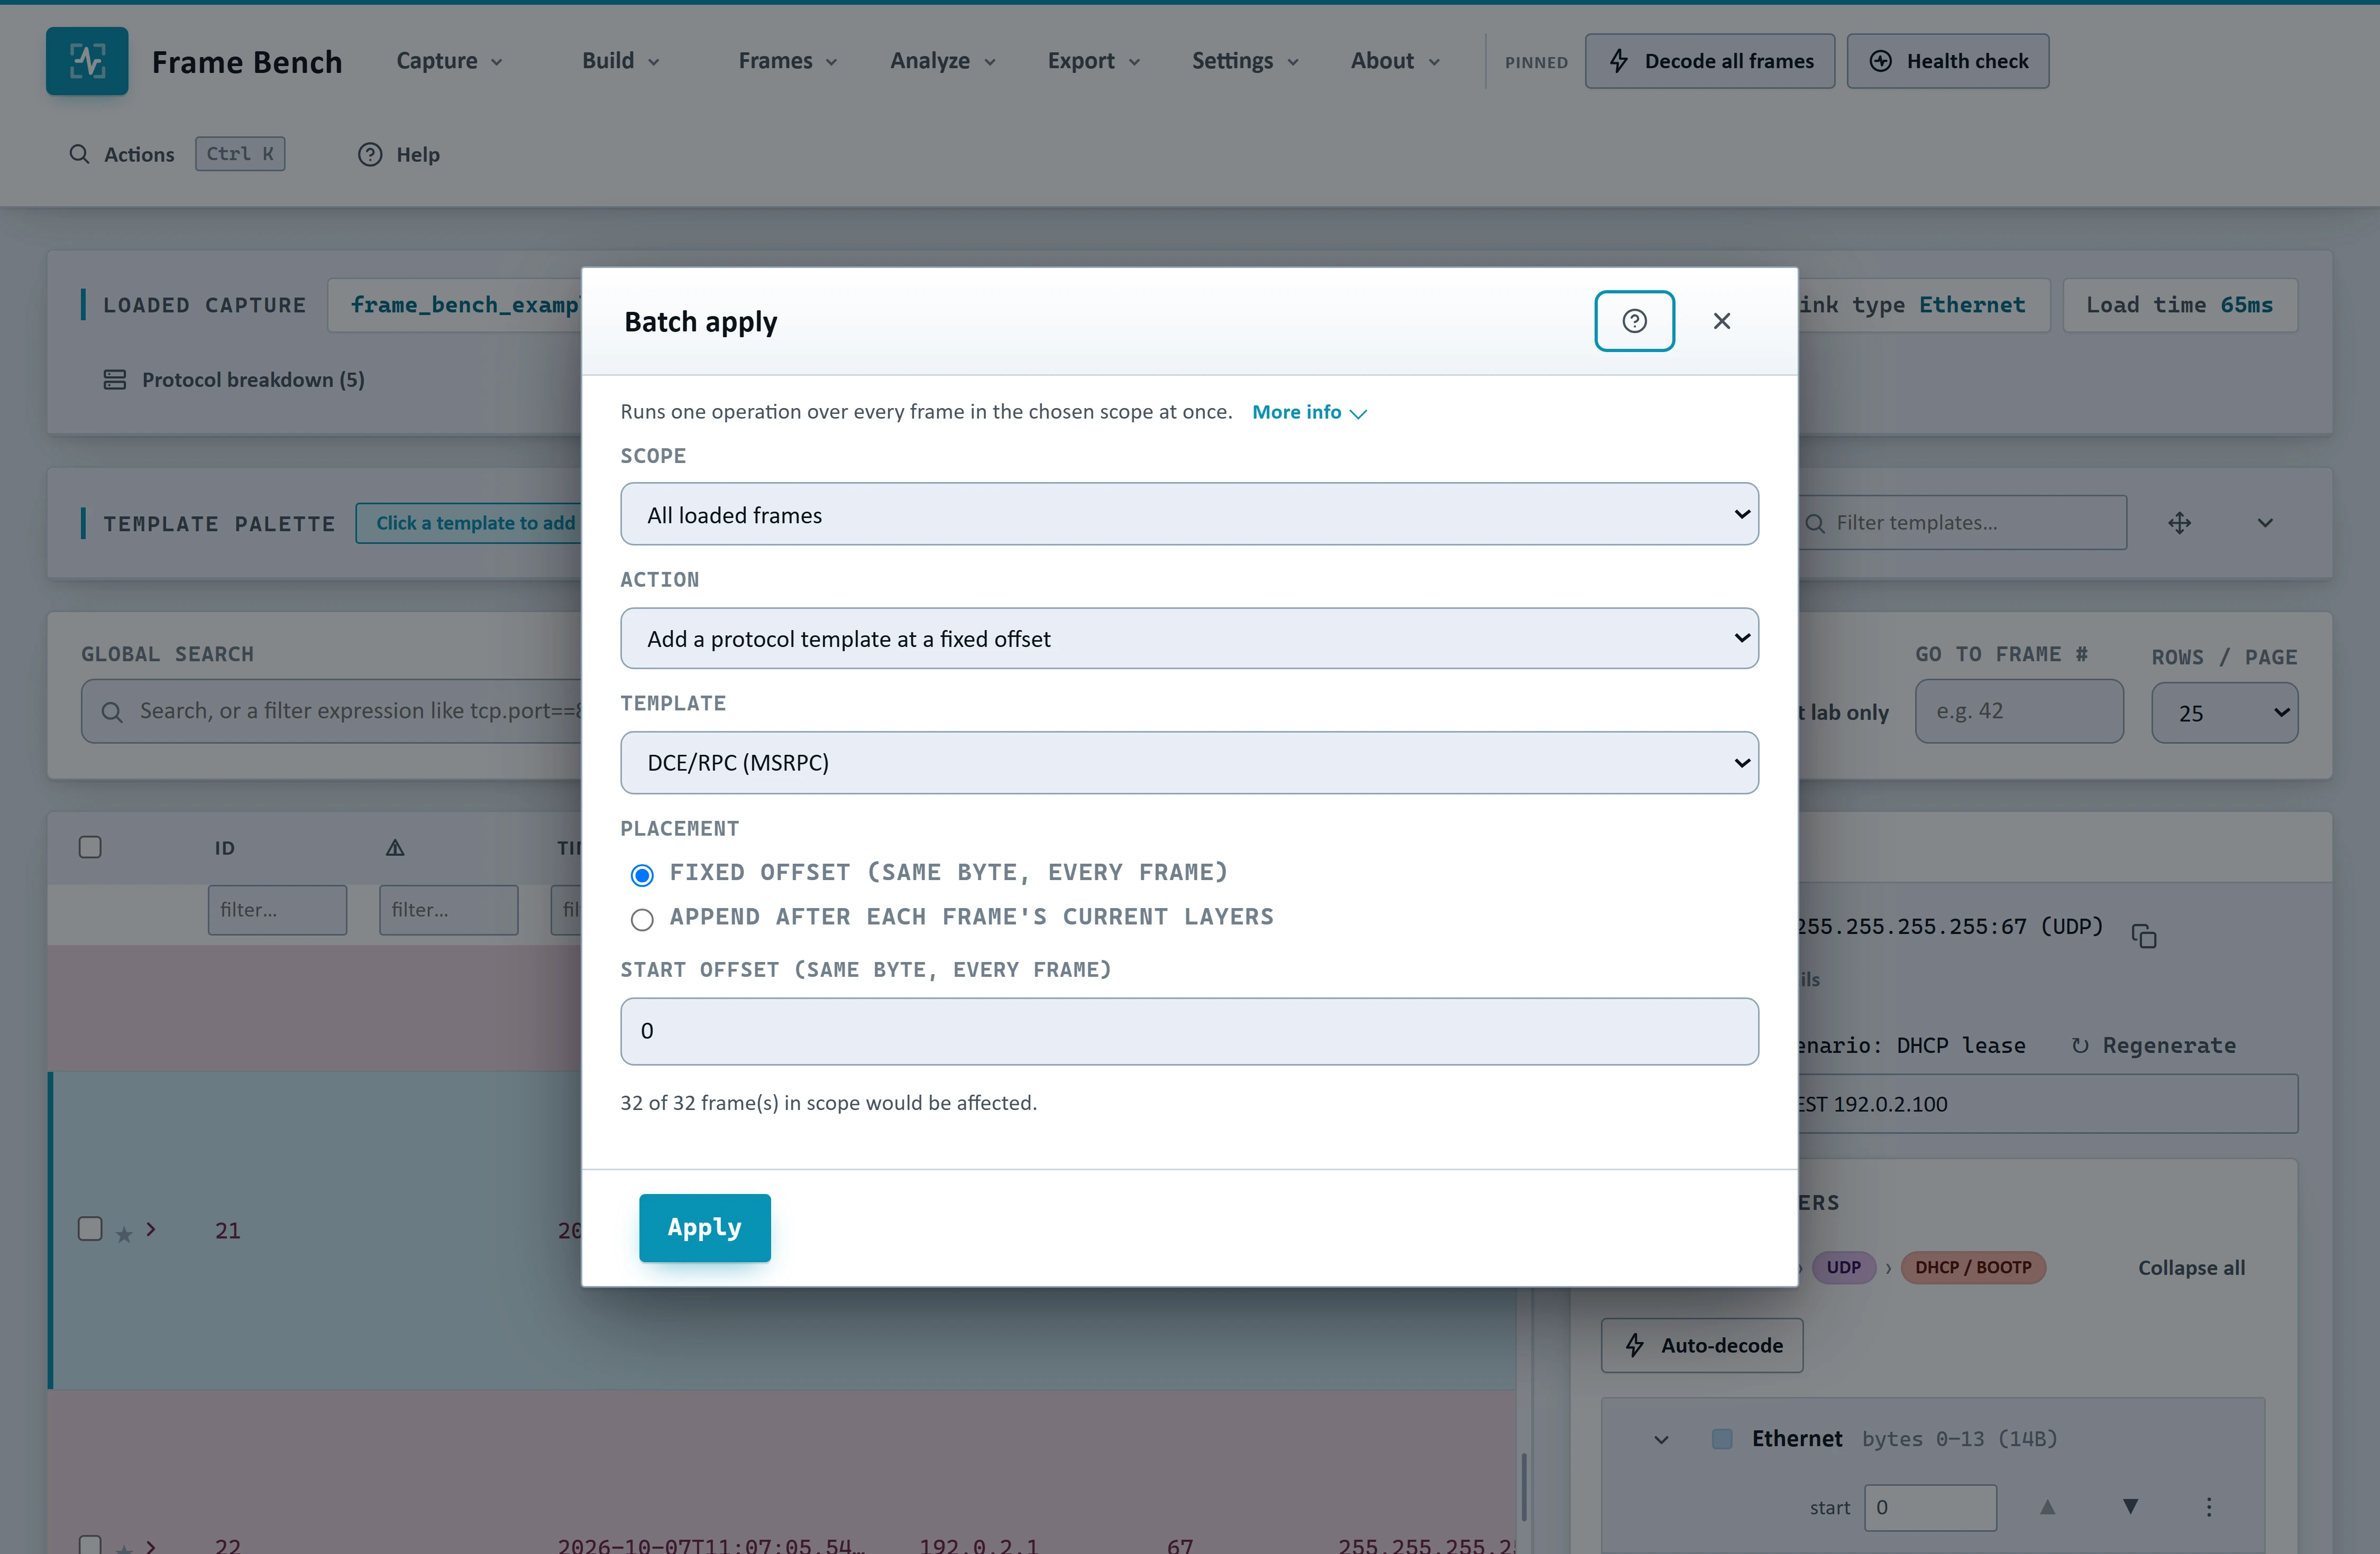The height and width of the screenshot is (1554, 2380).
Task: Move Ethernet layer up with triangle
Action: click(x=2048, y=1507)
